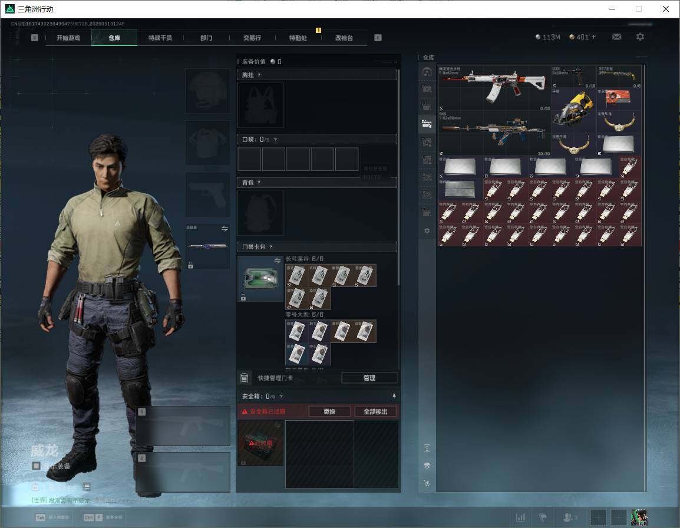Select the .357 revolver item

[x=619, y=77]
